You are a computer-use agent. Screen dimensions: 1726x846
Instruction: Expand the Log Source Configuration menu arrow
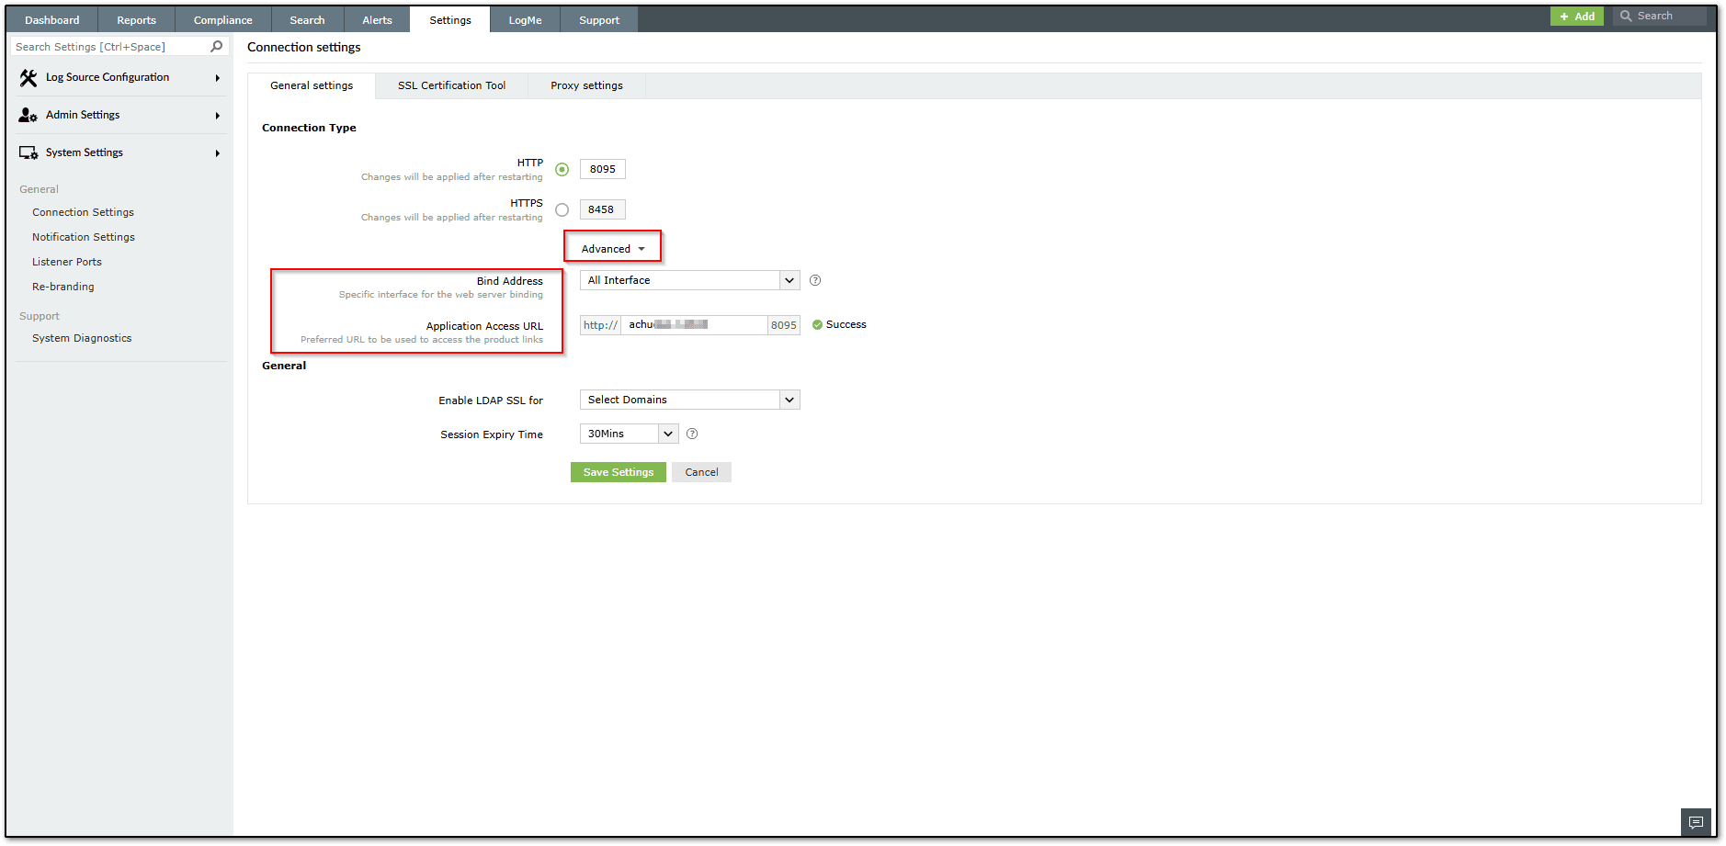click(218, 78)
